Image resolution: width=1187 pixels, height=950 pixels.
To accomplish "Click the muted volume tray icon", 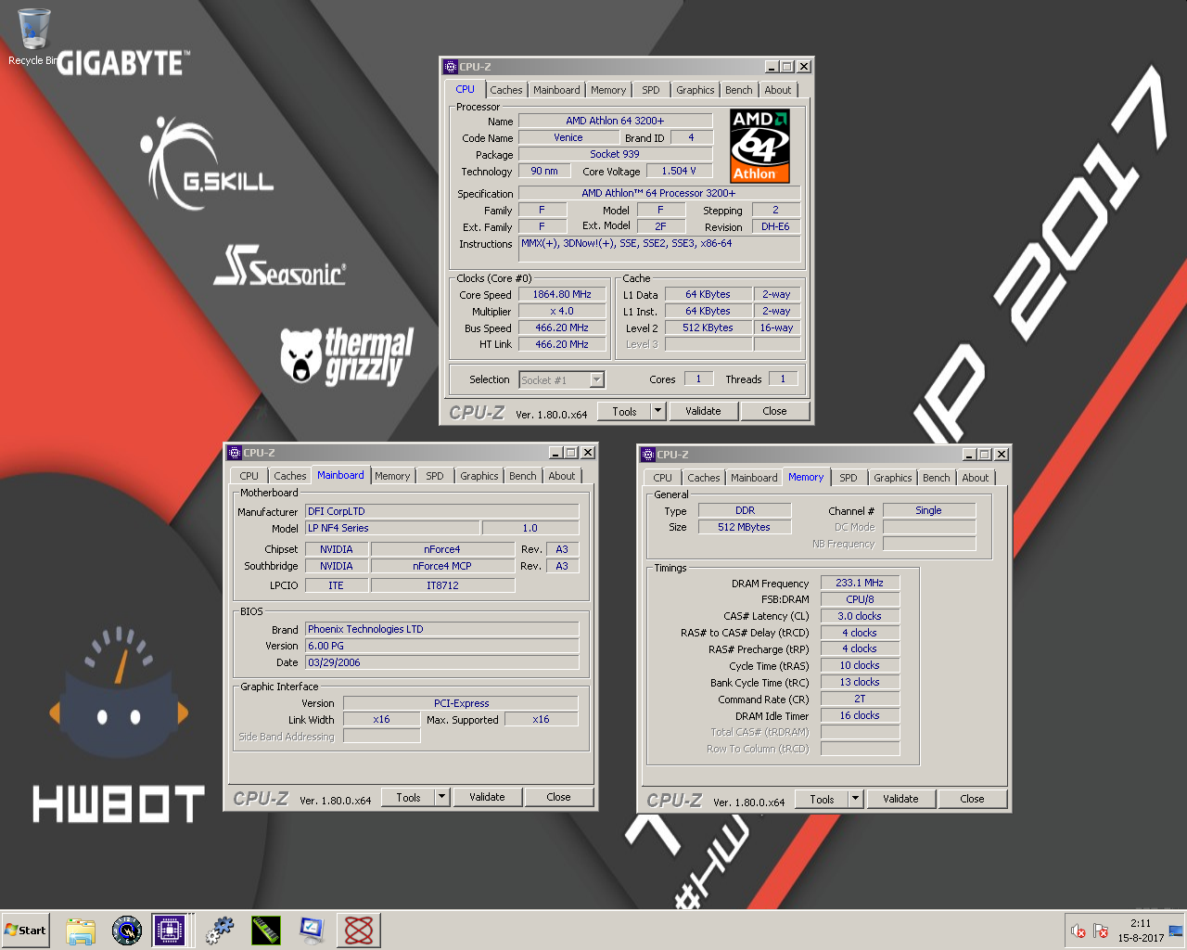I will point(1078,931).
